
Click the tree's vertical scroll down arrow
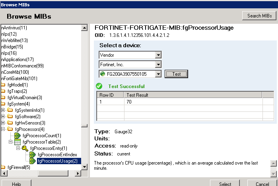coord(84,167)
